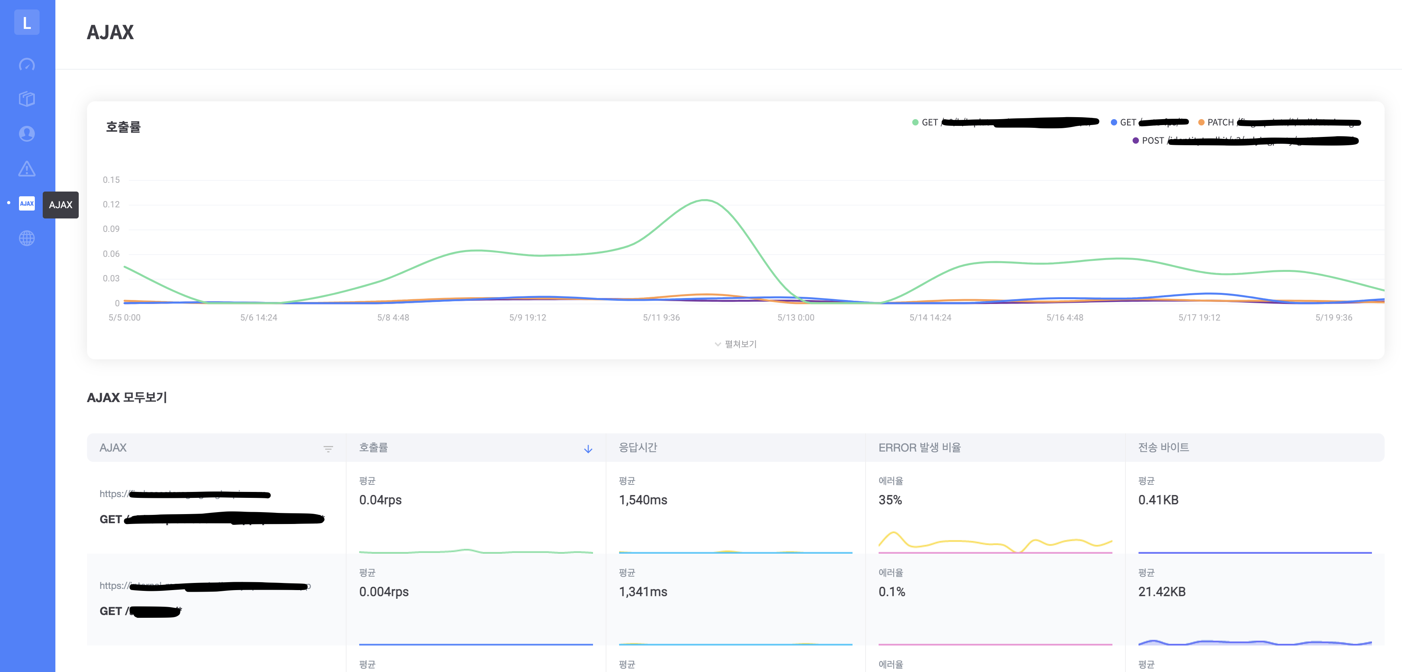The height and width of the screenshot is (672, 1402).
Task: Open the globe icon in sidebar
Action: click(27, 238)
